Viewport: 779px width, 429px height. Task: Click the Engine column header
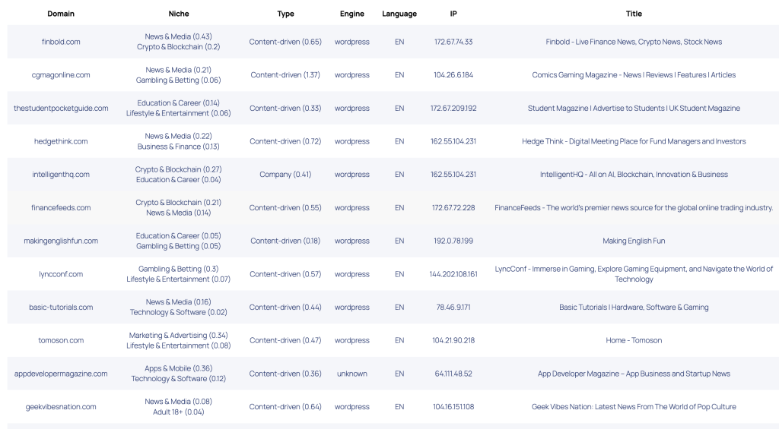[351, 14]
